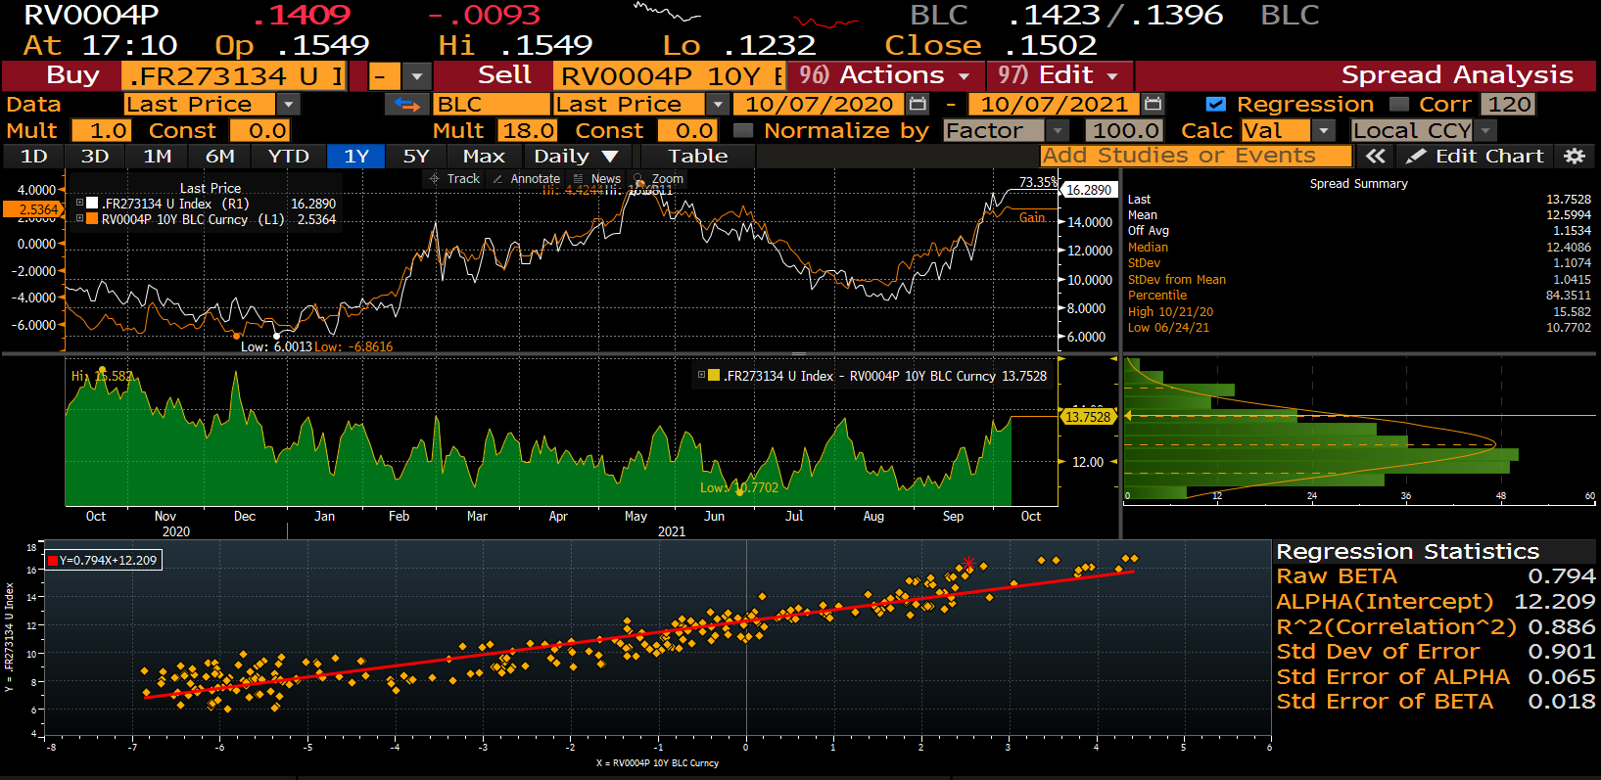Image resolution: width=1601 pixels, height=780 pixels.
Task: Click the 13.7528 spread value axis marker
Action: coord(1088,417)
